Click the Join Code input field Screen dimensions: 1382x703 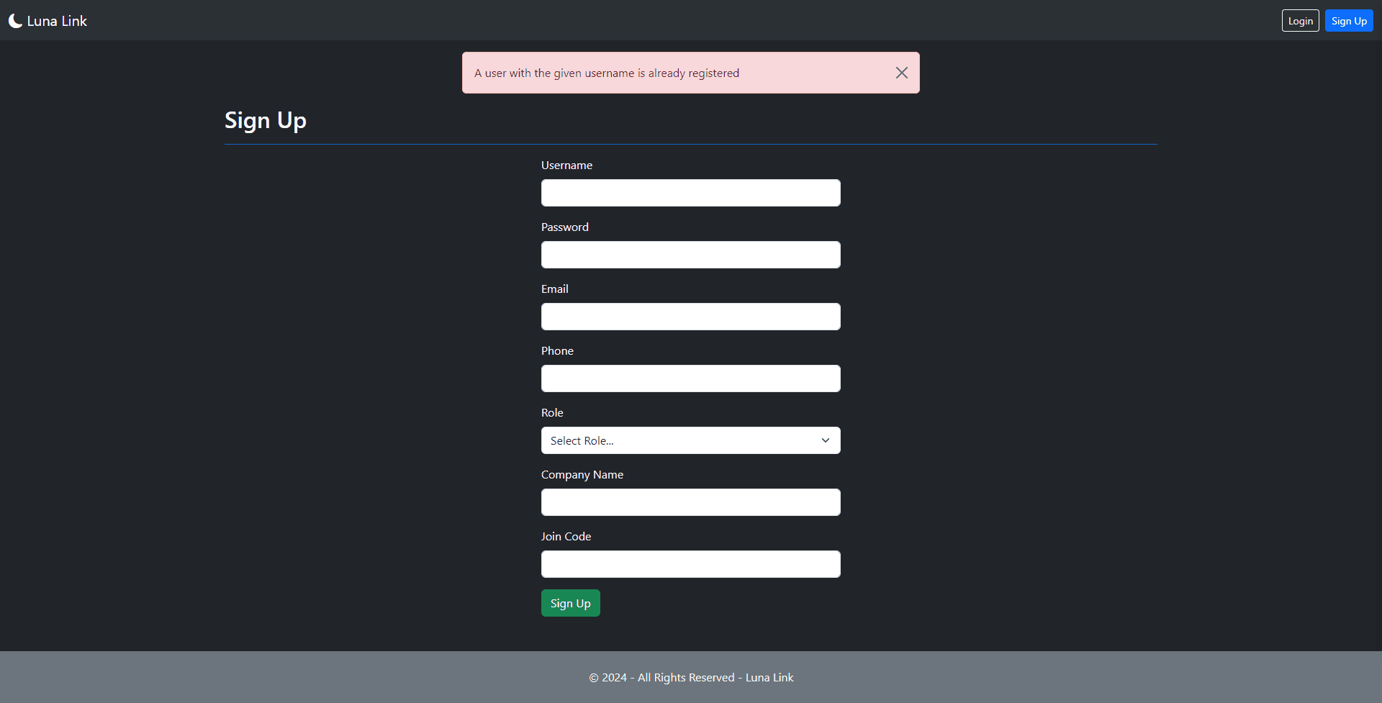click(x=691, y=564)
